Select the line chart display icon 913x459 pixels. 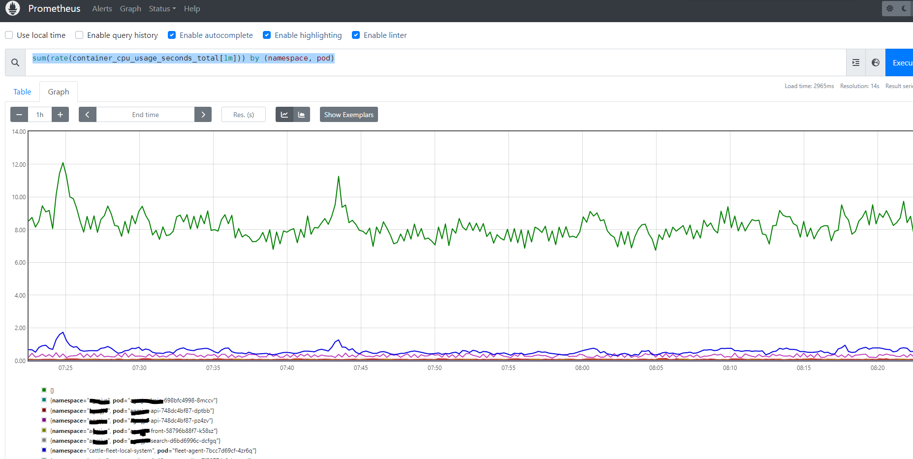coord(284,114)
